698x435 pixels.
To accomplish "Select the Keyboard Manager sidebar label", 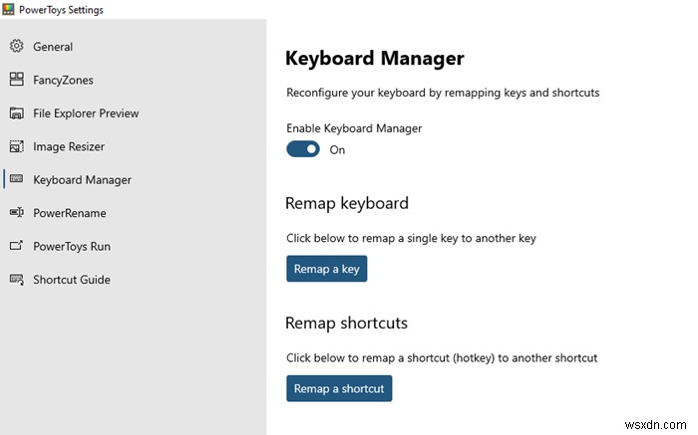I will pos(82,180).
